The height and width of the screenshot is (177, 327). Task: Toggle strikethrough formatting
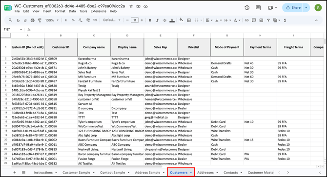click(x=164, y=20)
